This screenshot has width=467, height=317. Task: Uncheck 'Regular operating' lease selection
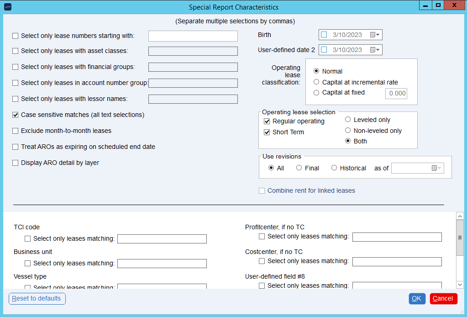pyautogui.click(x=267, y=121)
